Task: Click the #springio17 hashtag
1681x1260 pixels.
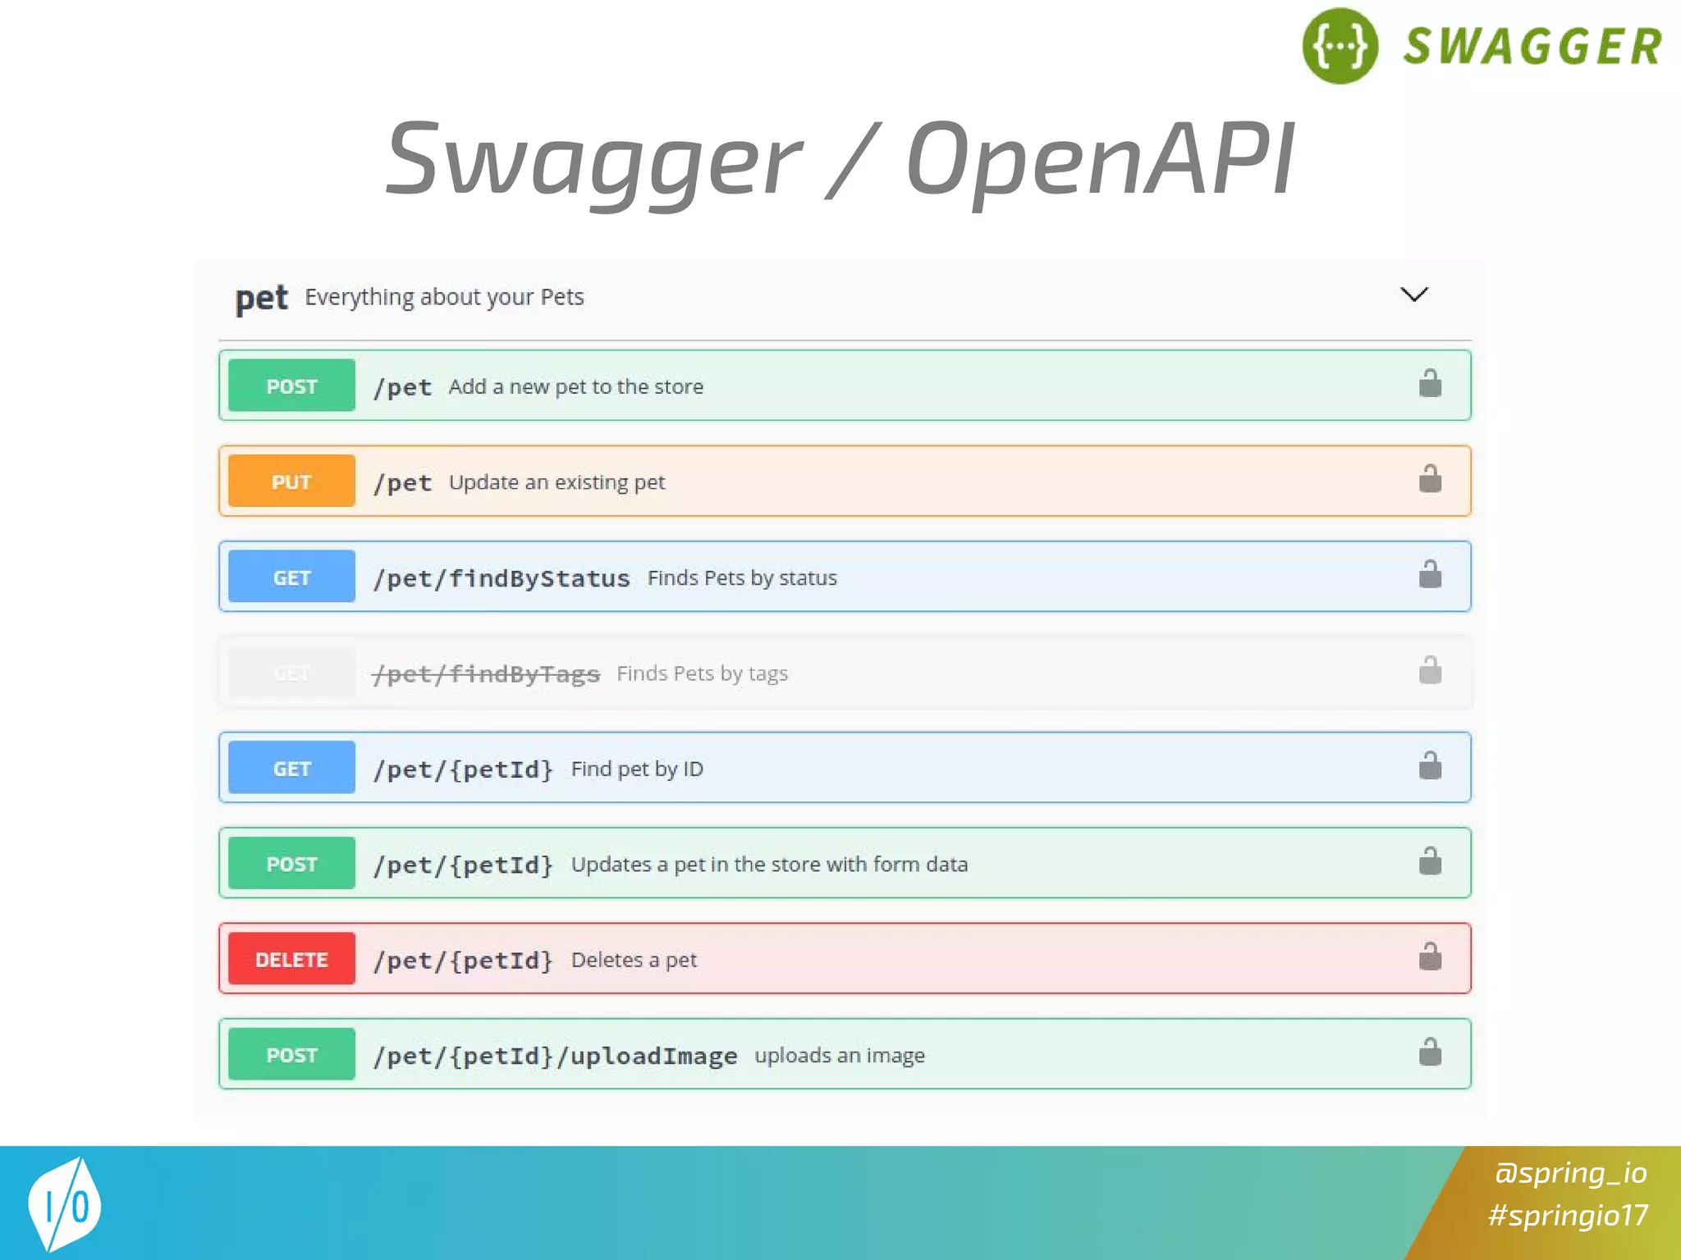Action: [x=1568, y=1215]
